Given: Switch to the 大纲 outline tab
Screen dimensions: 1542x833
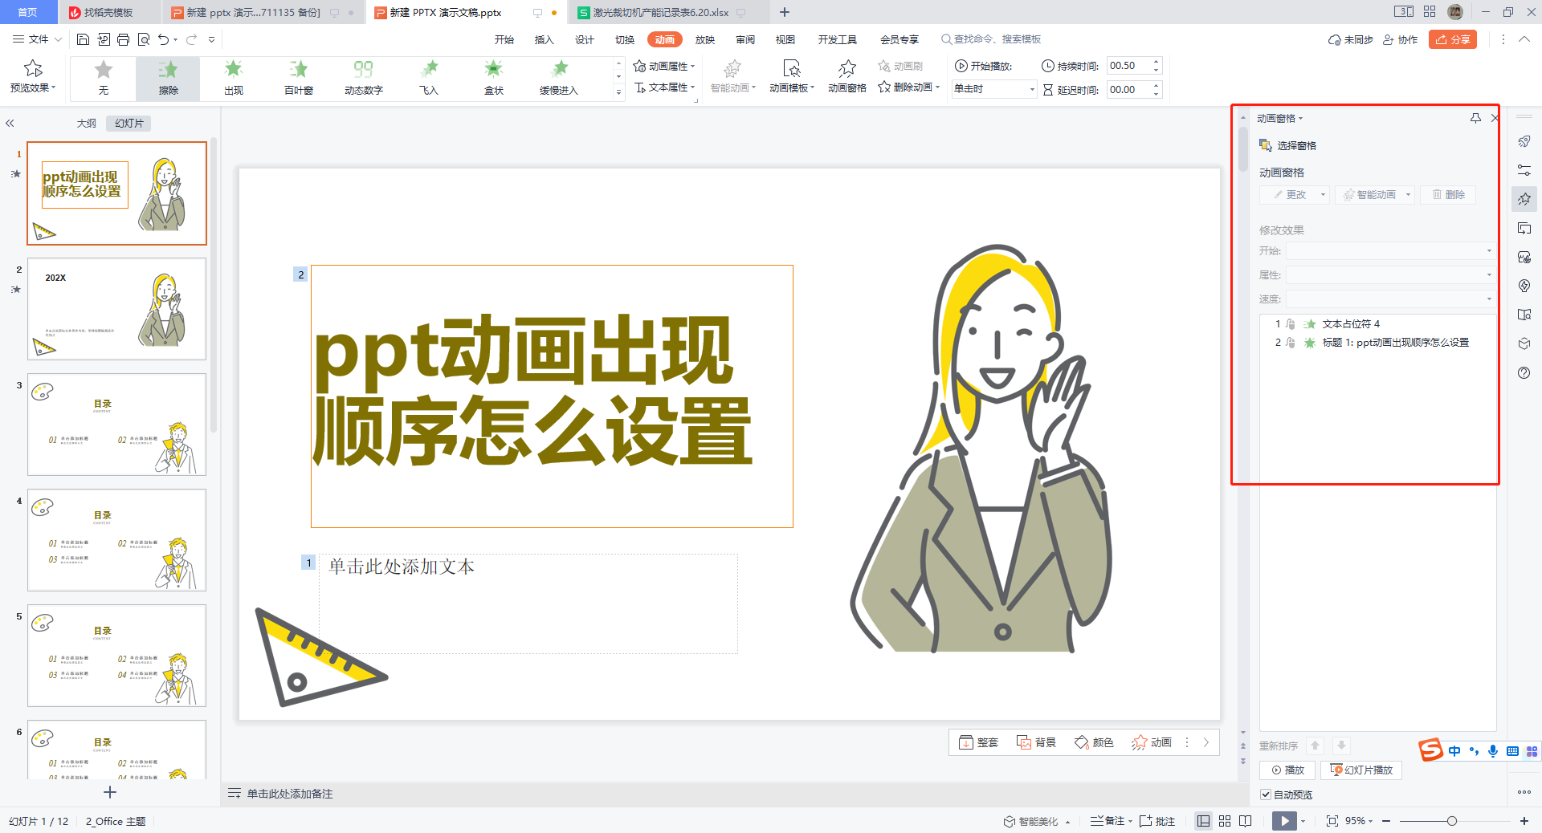Looking at the screenshot, I should click(87, 124).
